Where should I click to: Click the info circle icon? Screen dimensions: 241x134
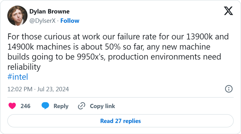coord(229,89)
